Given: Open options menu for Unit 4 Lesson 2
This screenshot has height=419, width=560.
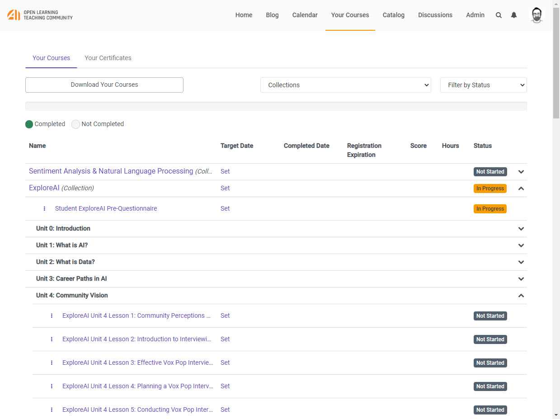Looking at the screenshot, I should [x=52, y=339].
